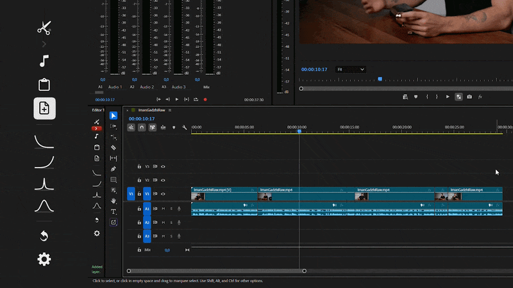Click small bell curve in Editor panel

pyautogui.click(x=97, y=206)
